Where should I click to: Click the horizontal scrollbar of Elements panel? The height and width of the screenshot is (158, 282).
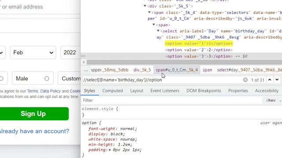click(x=184, y=62)
